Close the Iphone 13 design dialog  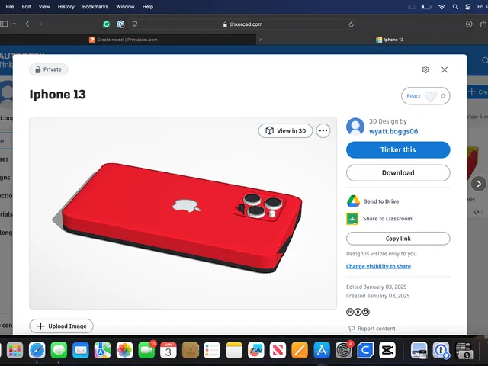(445, 69)
